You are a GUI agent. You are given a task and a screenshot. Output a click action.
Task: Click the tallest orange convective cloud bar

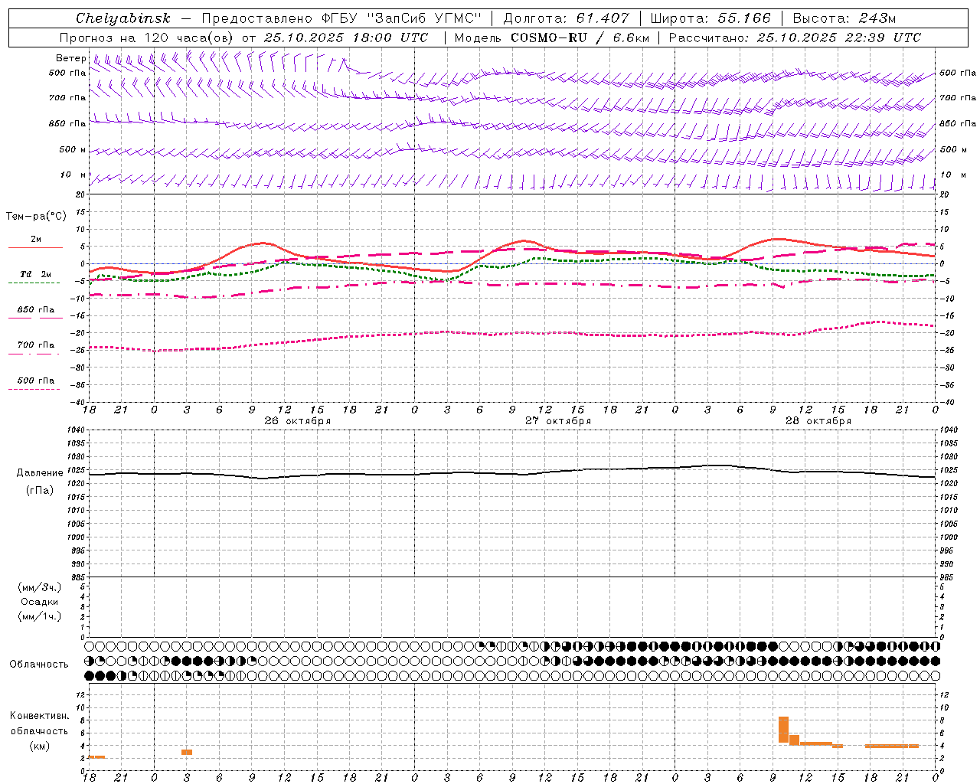point(783,730)
